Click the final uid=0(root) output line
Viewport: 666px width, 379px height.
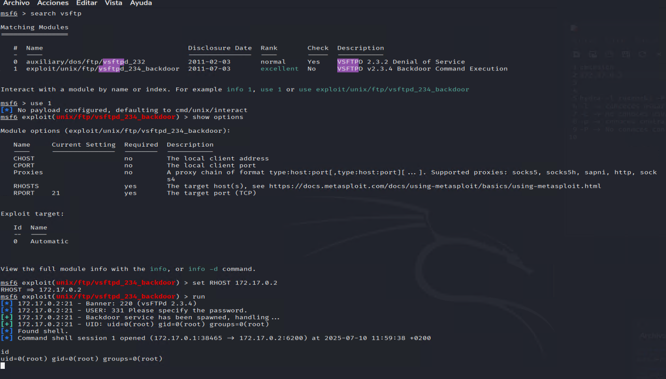(82, 359)
